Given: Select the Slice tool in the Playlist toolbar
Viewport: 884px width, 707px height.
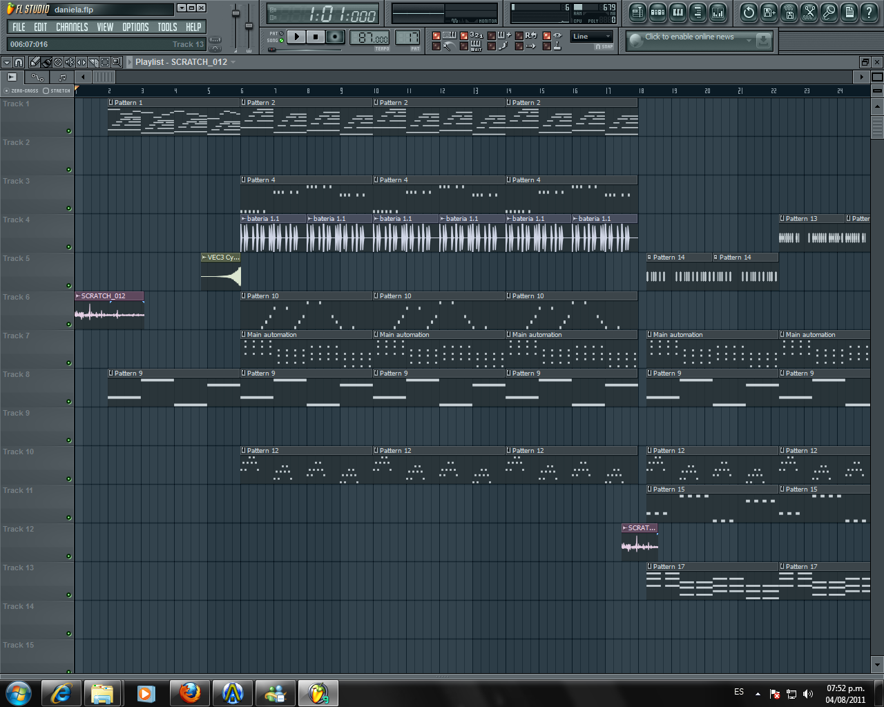Looking at the screenshot, I should (94, 62).
